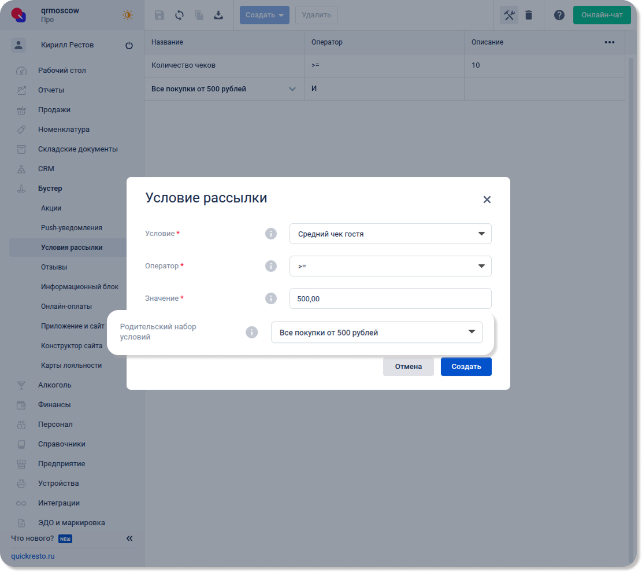642x572 pixels.
Task: Click the Создать button in dialog
Action: pyautogui.click(x=466, y=367)
